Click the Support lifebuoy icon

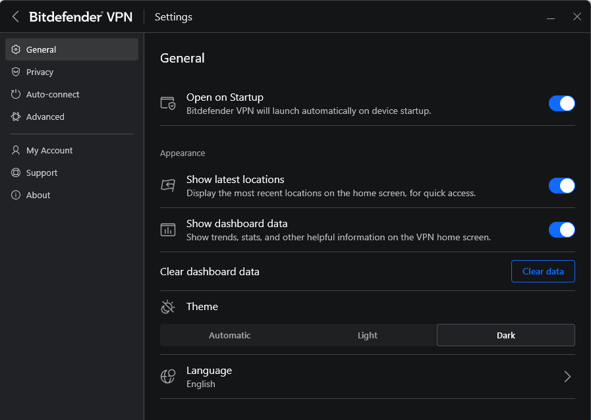click(x=16, y=172)
